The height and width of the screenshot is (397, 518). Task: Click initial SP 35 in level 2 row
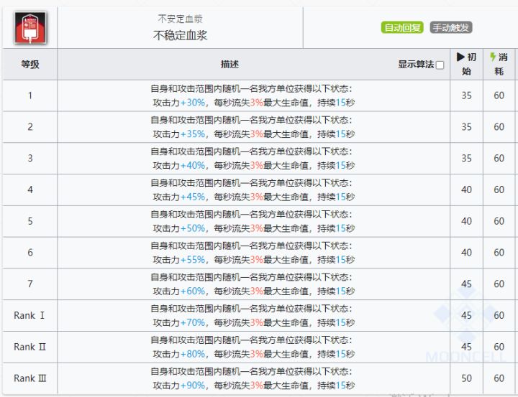[x=466, y=127]
